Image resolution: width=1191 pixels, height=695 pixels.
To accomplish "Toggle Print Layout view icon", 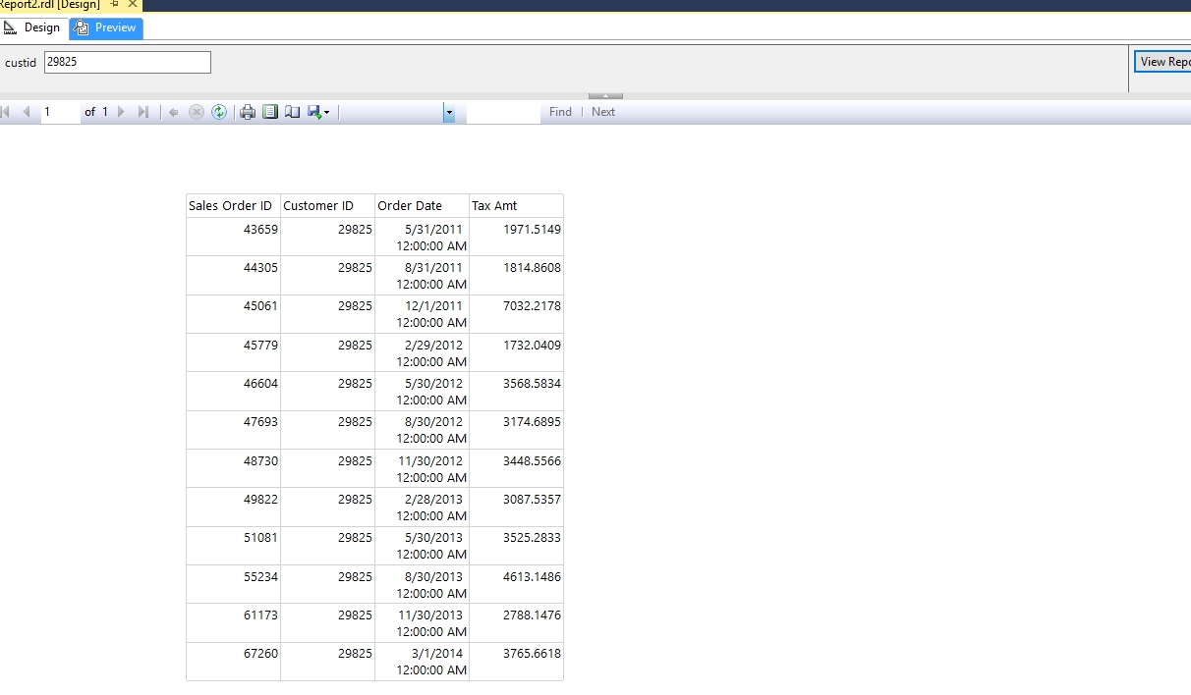I will point(270,112).
